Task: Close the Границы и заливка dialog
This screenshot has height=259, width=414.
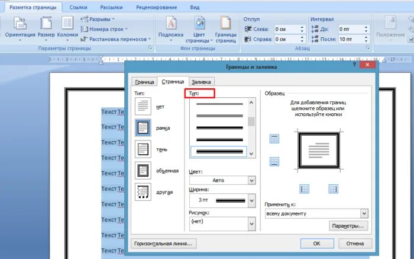Action: (367, 65)
